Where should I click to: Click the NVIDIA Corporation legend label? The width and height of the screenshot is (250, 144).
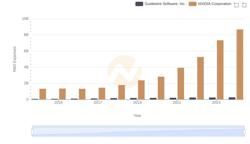[x=215, y=4]
